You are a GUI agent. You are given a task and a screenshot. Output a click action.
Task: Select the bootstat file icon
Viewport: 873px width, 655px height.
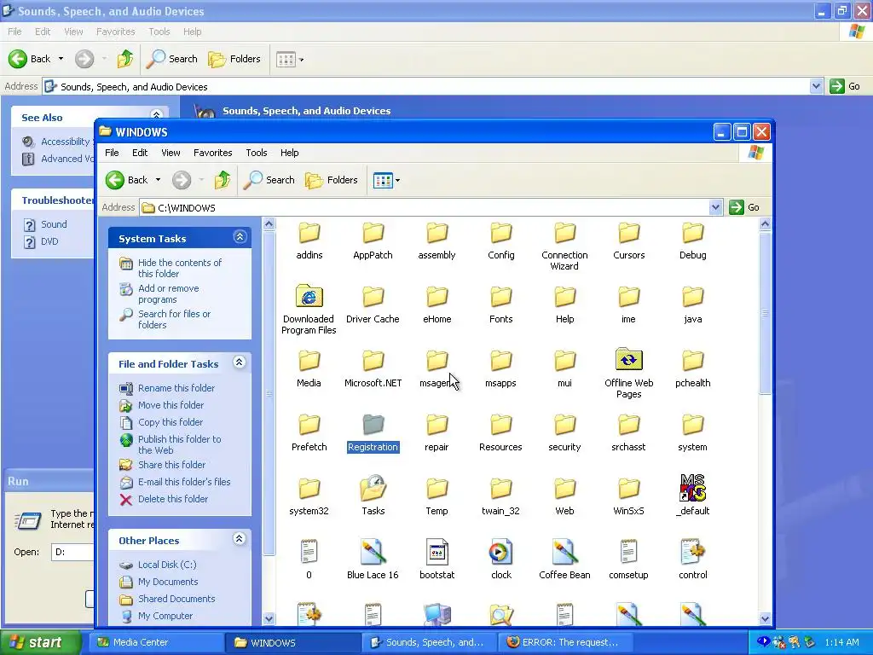(437, 552)
